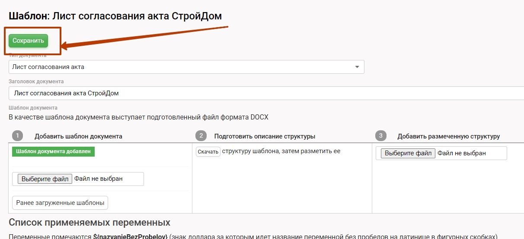Focus the Заголовок документа text field
The image size is (524, 239).
pos(259,93)
